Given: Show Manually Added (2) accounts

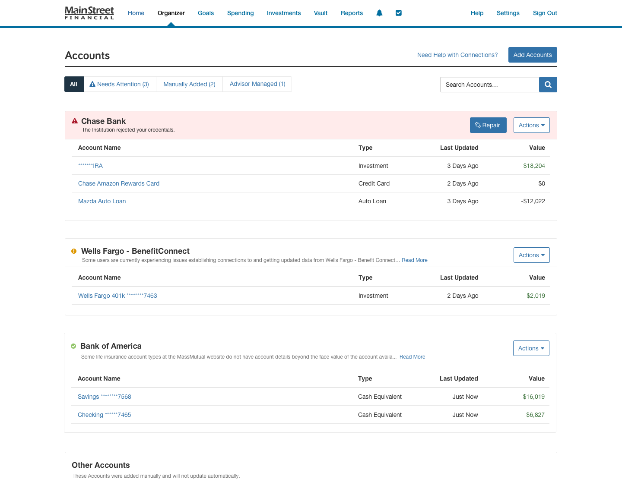Looking at the screenshot, I should [189, 84].
